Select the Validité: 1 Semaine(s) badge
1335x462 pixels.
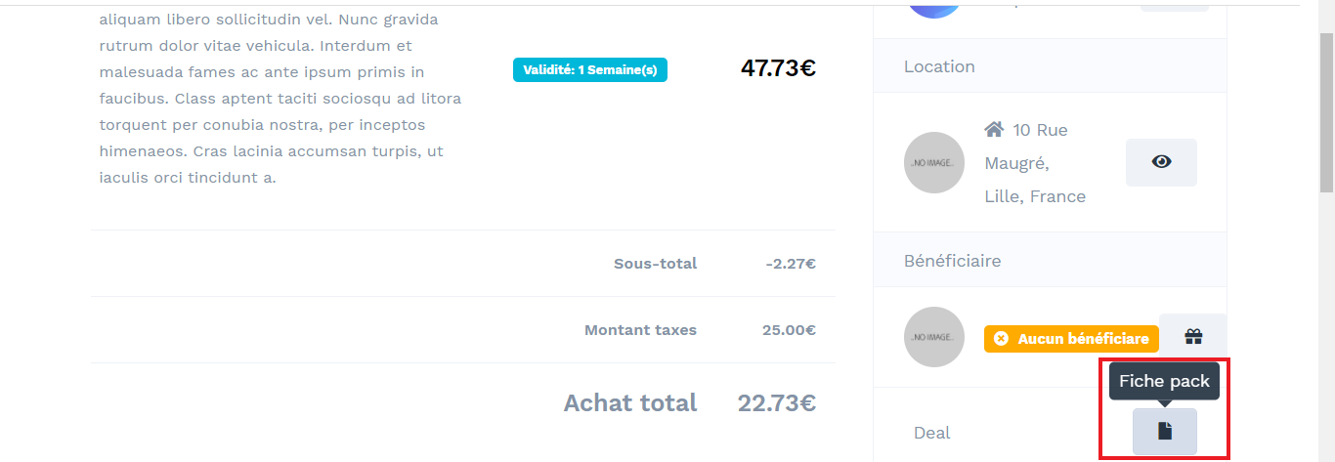coord(590,69)
